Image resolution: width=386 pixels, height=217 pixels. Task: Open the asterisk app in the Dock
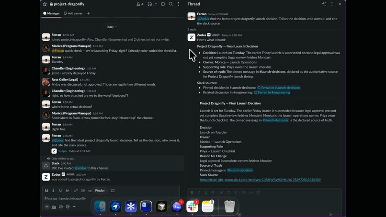click(x=131, y=206)
